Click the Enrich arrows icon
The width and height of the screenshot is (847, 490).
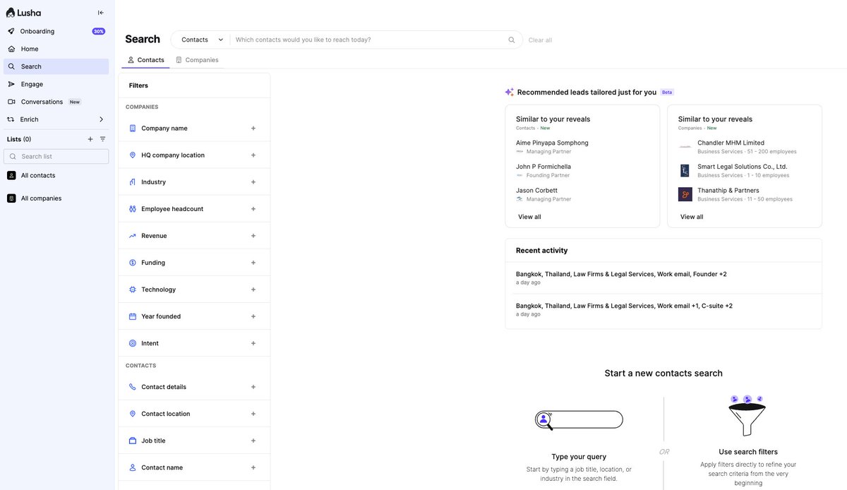tap(11, 119)
